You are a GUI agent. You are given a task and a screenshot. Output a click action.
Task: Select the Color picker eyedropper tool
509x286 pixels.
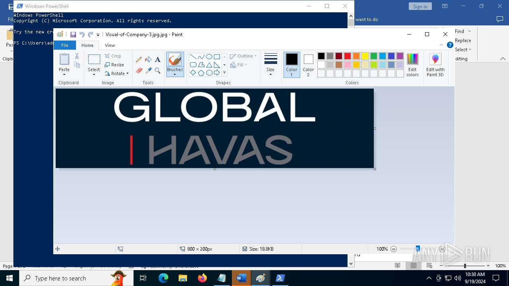click(x=148, y=71)
